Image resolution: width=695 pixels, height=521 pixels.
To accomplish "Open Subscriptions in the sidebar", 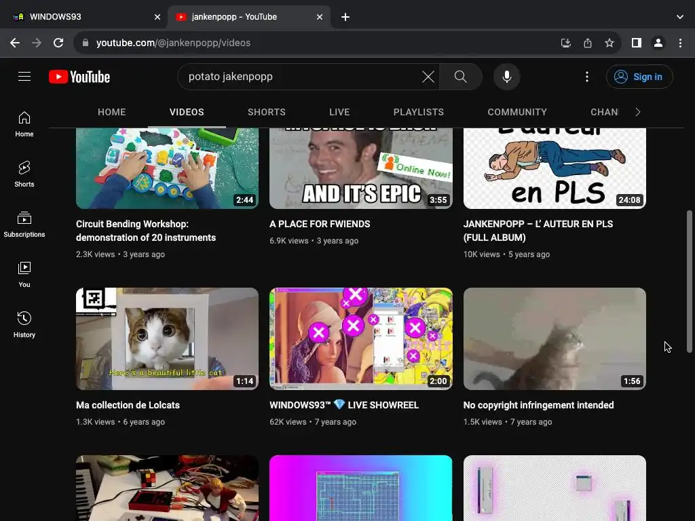I will coord(24,225).
